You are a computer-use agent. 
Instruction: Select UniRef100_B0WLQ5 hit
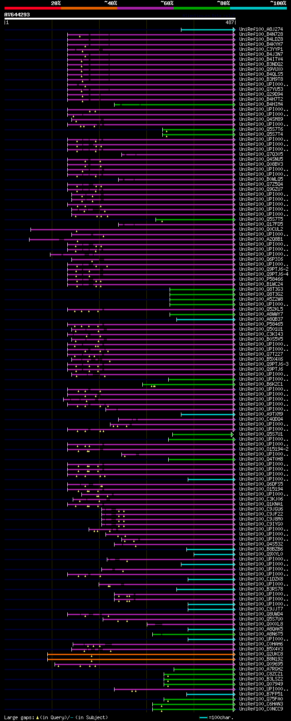coord(261,179)
